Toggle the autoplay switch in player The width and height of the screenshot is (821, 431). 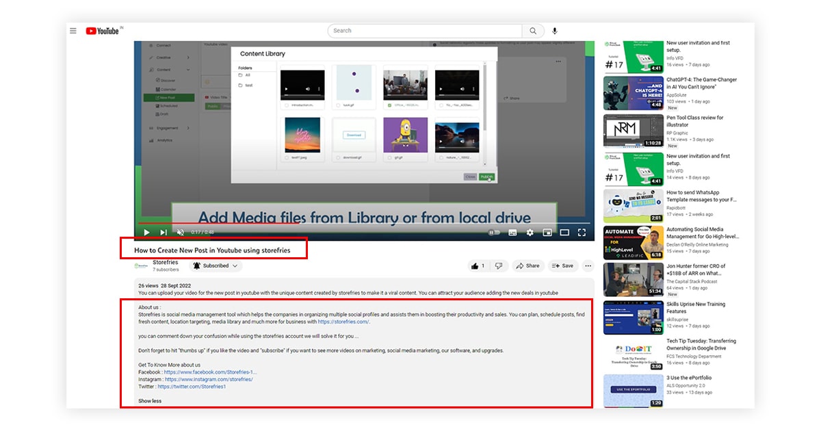pos(494,233)
